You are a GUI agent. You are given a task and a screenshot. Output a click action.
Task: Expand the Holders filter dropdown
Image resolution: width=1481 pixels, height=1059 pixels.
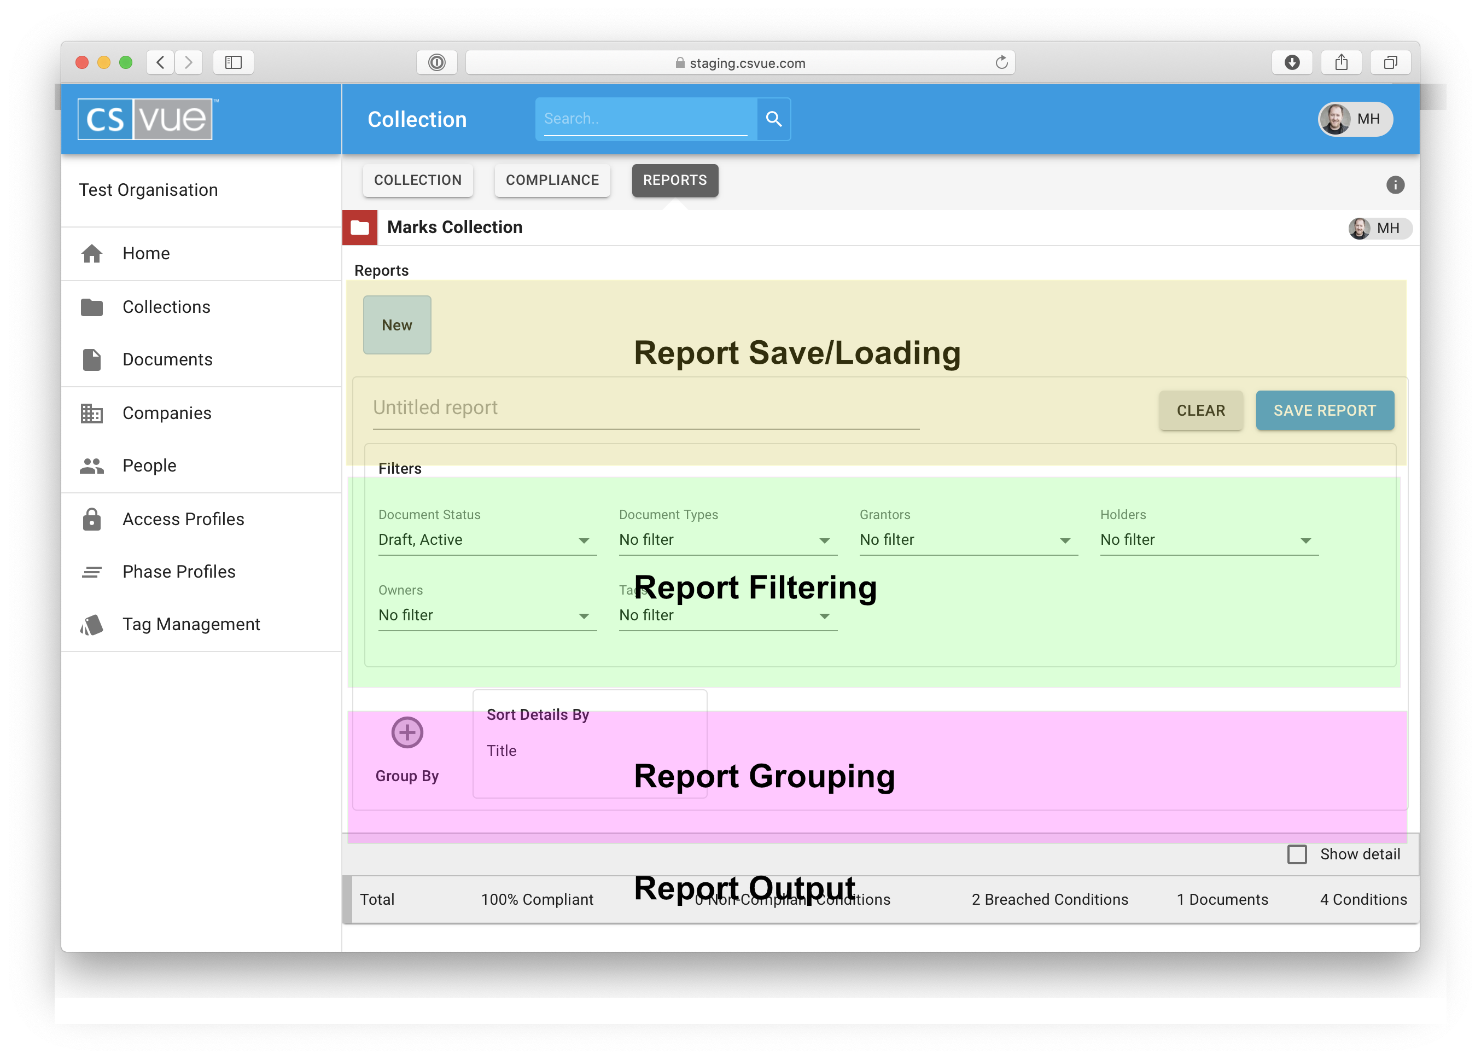[1208, 540]
